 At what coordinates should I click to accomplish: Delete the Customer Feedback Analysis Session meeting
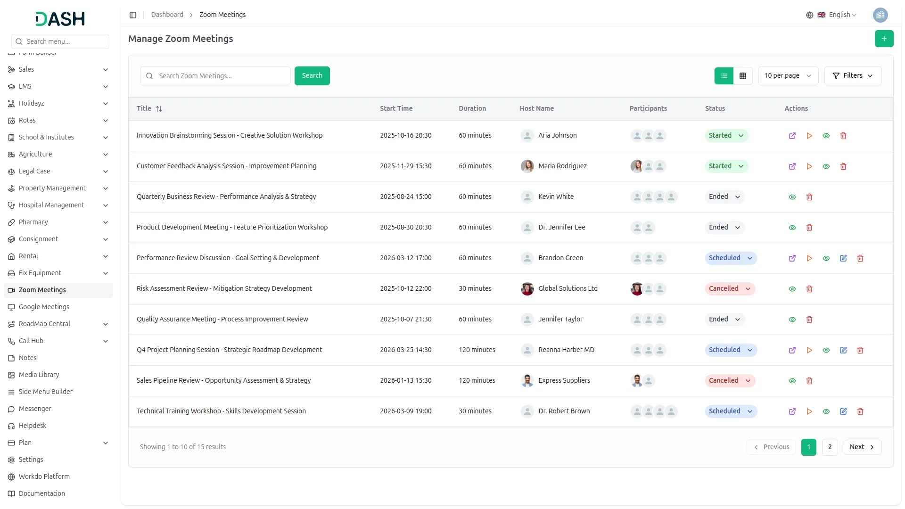coord(843,166)
